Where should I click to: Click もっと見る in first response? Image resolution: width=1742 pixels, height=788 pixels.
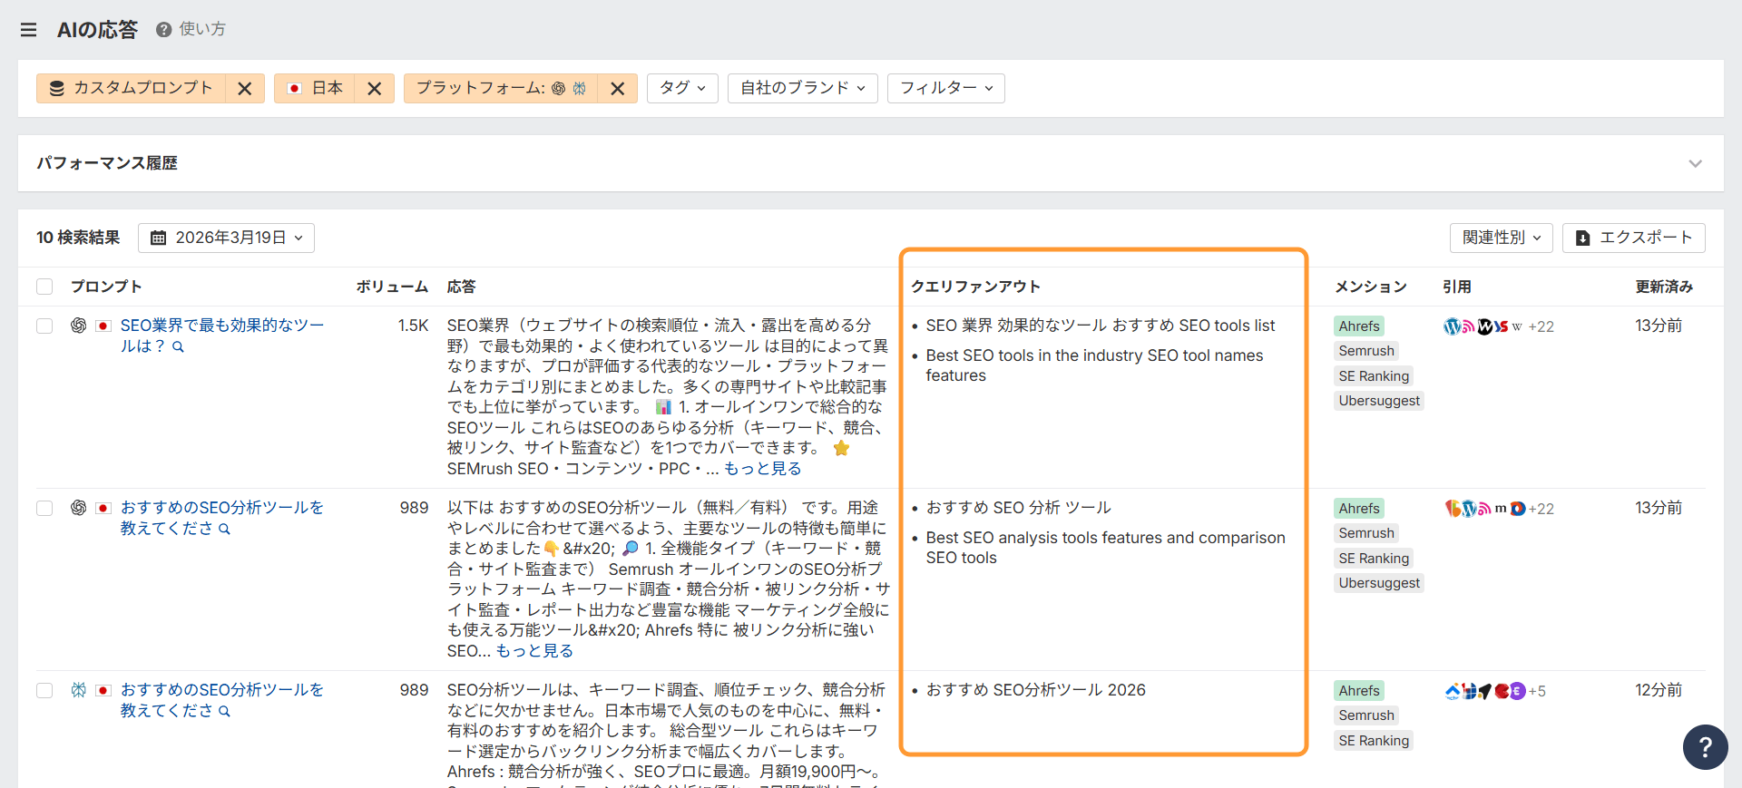pos(762,469)
